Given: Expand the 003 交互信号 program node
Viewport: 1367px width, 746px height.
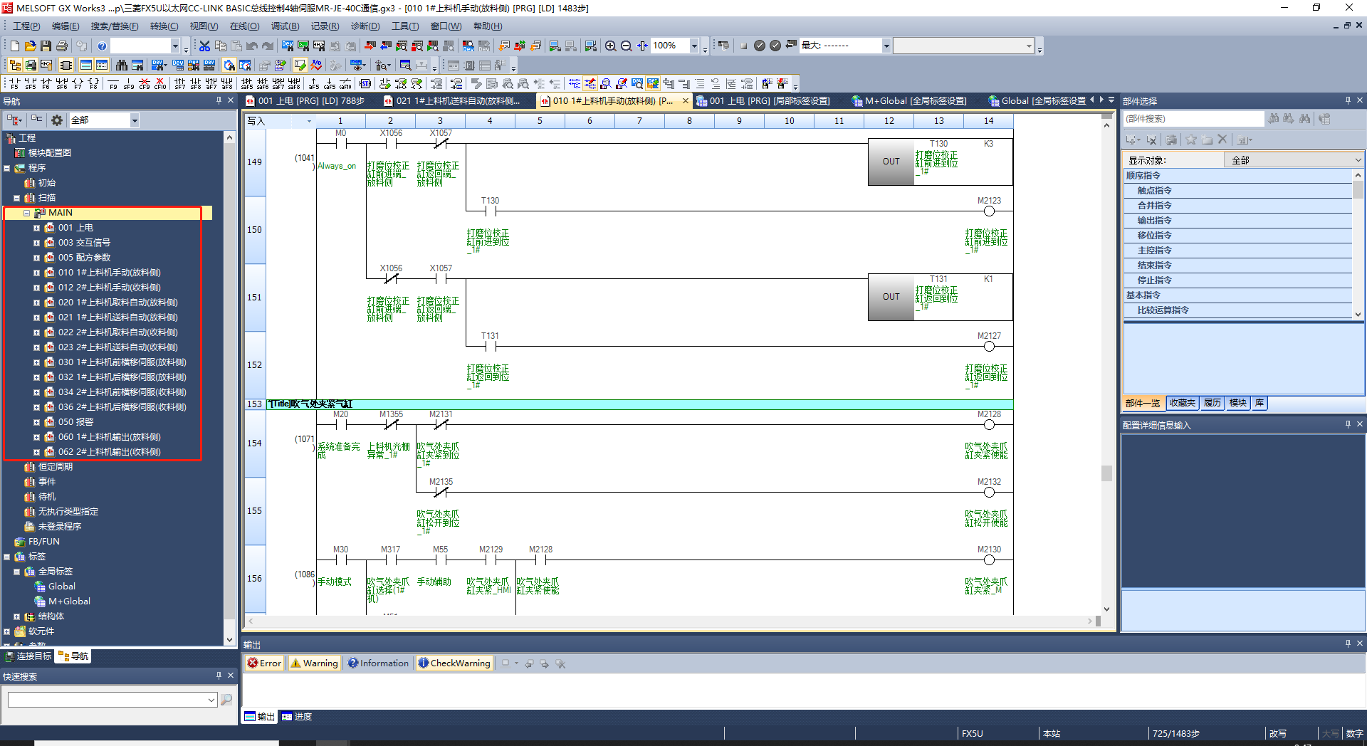Looking at the screenshot, I should click(36, 243).
